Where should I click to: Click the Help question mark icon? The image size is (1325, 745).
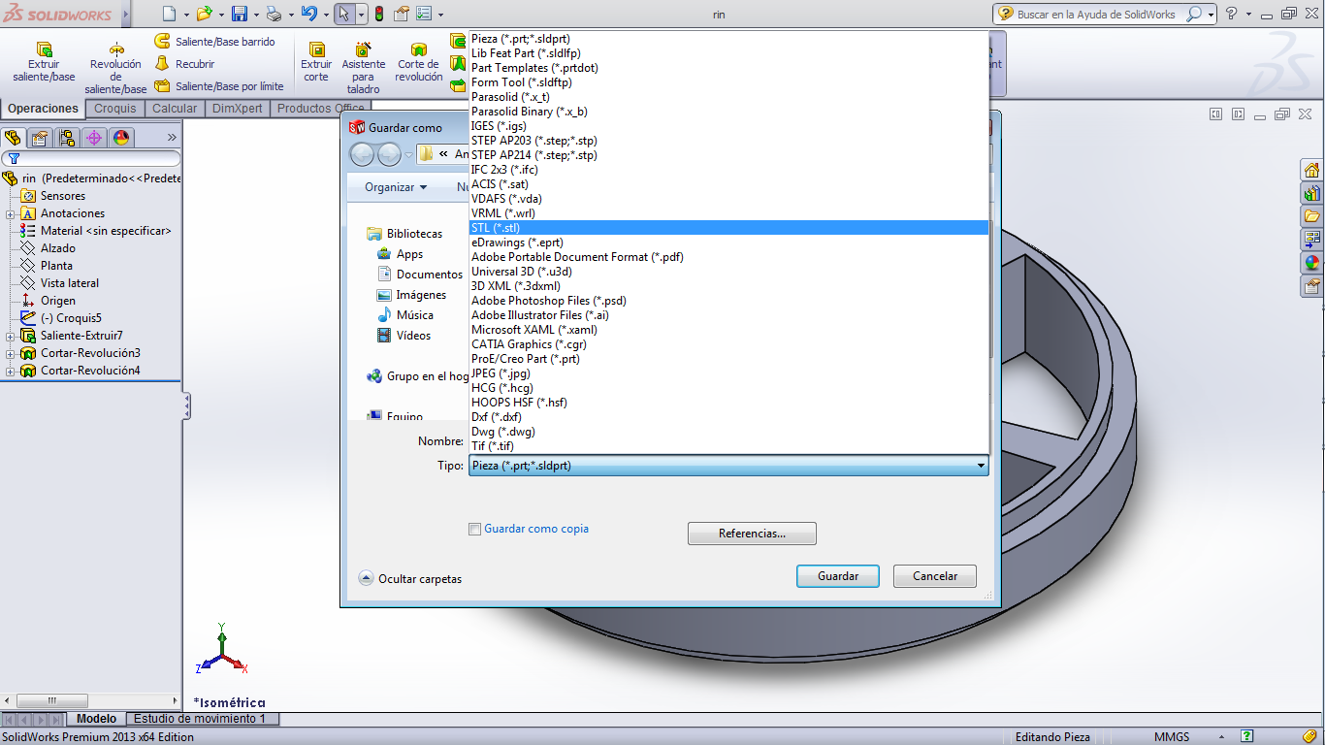(x=1232, y=14)
